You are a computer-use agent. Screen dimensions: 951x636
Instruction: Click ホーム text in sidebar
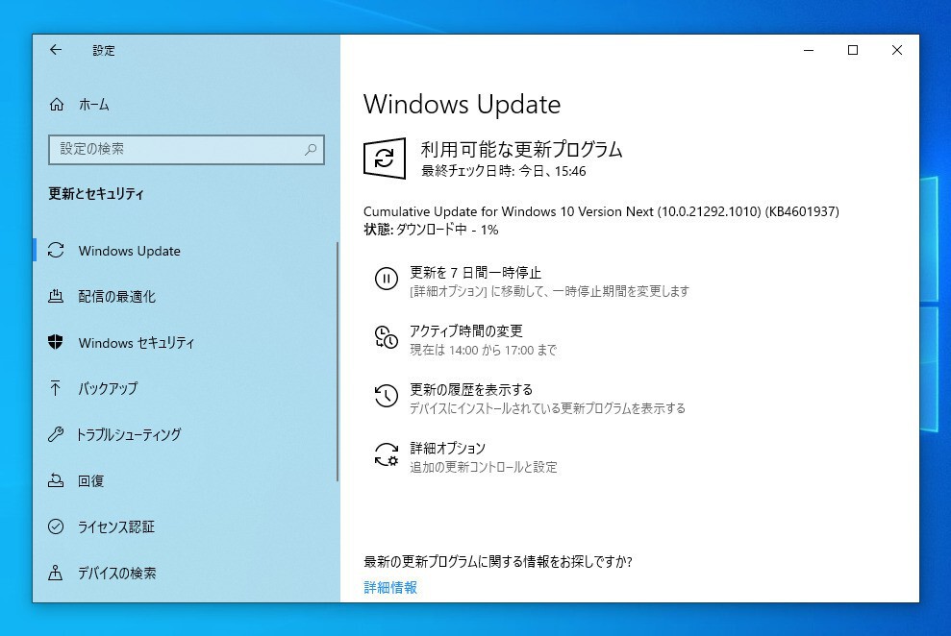coord(94,105)
